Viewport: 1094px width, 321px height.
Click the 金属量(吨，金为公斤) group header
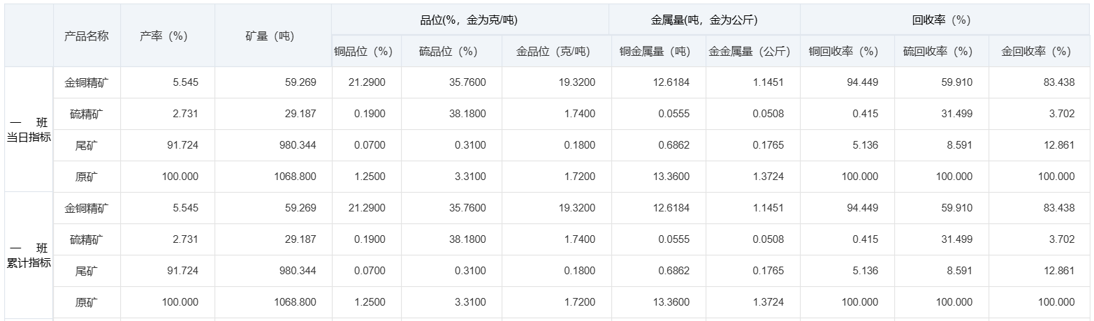click(x=703, y=20)
